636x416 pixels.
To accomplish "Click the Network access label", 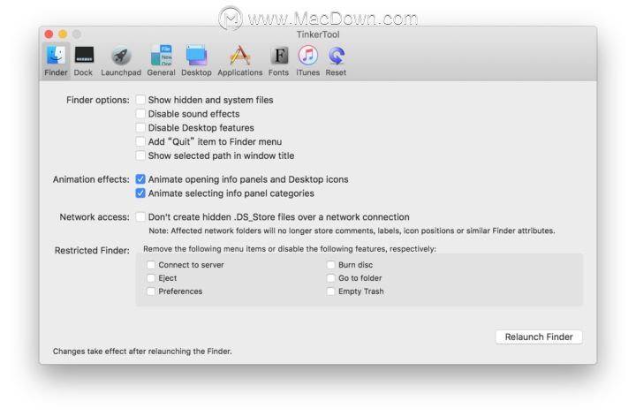I will pyautogui.click(x=95, y=217).
